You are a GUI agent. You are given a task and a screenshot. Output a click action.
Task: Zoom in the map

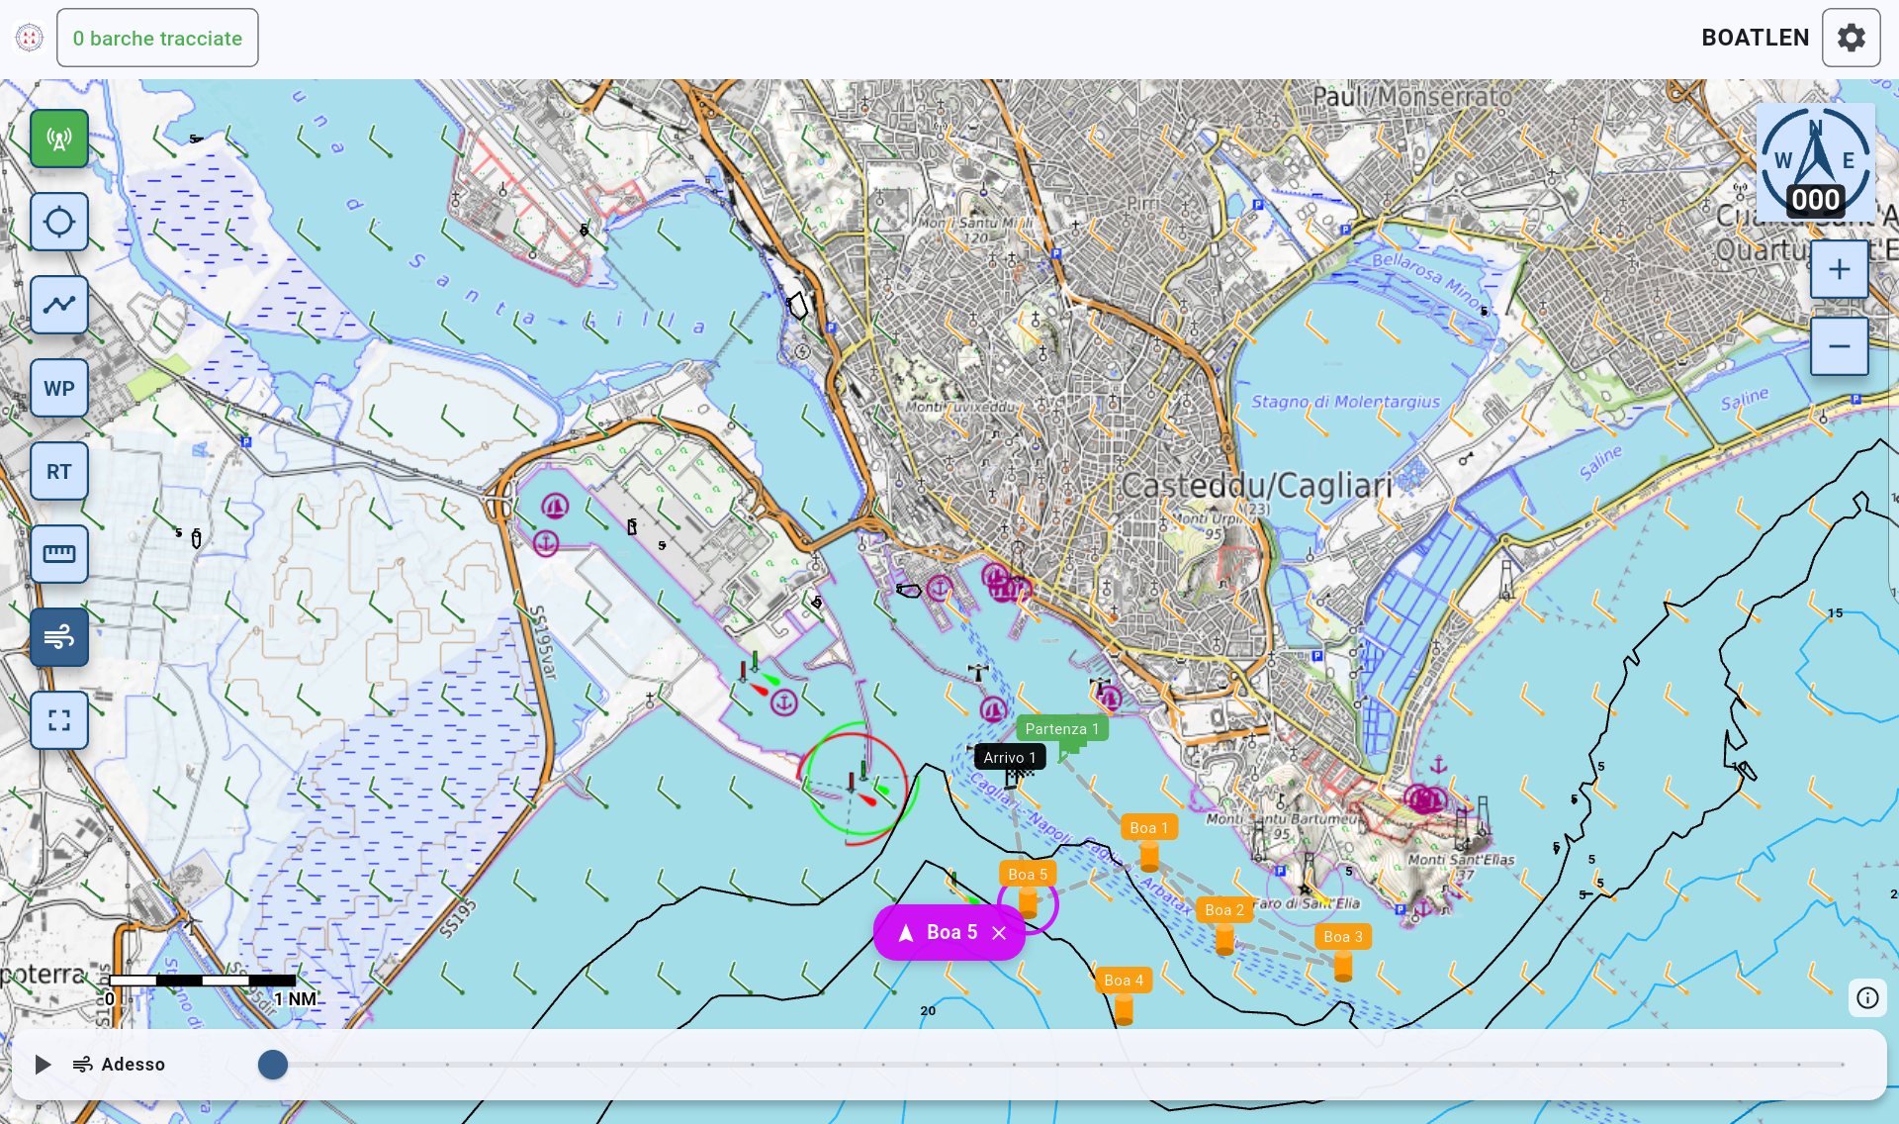click(x=1840, y=269)
